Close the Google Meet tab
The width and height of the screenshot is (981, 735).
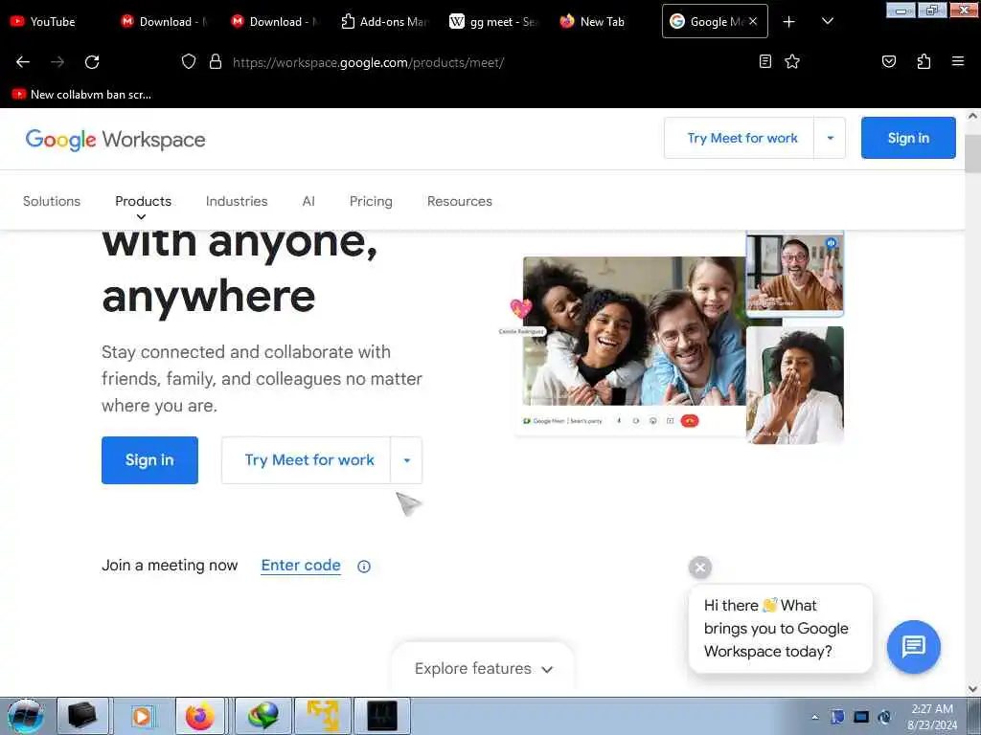(753, 21)
